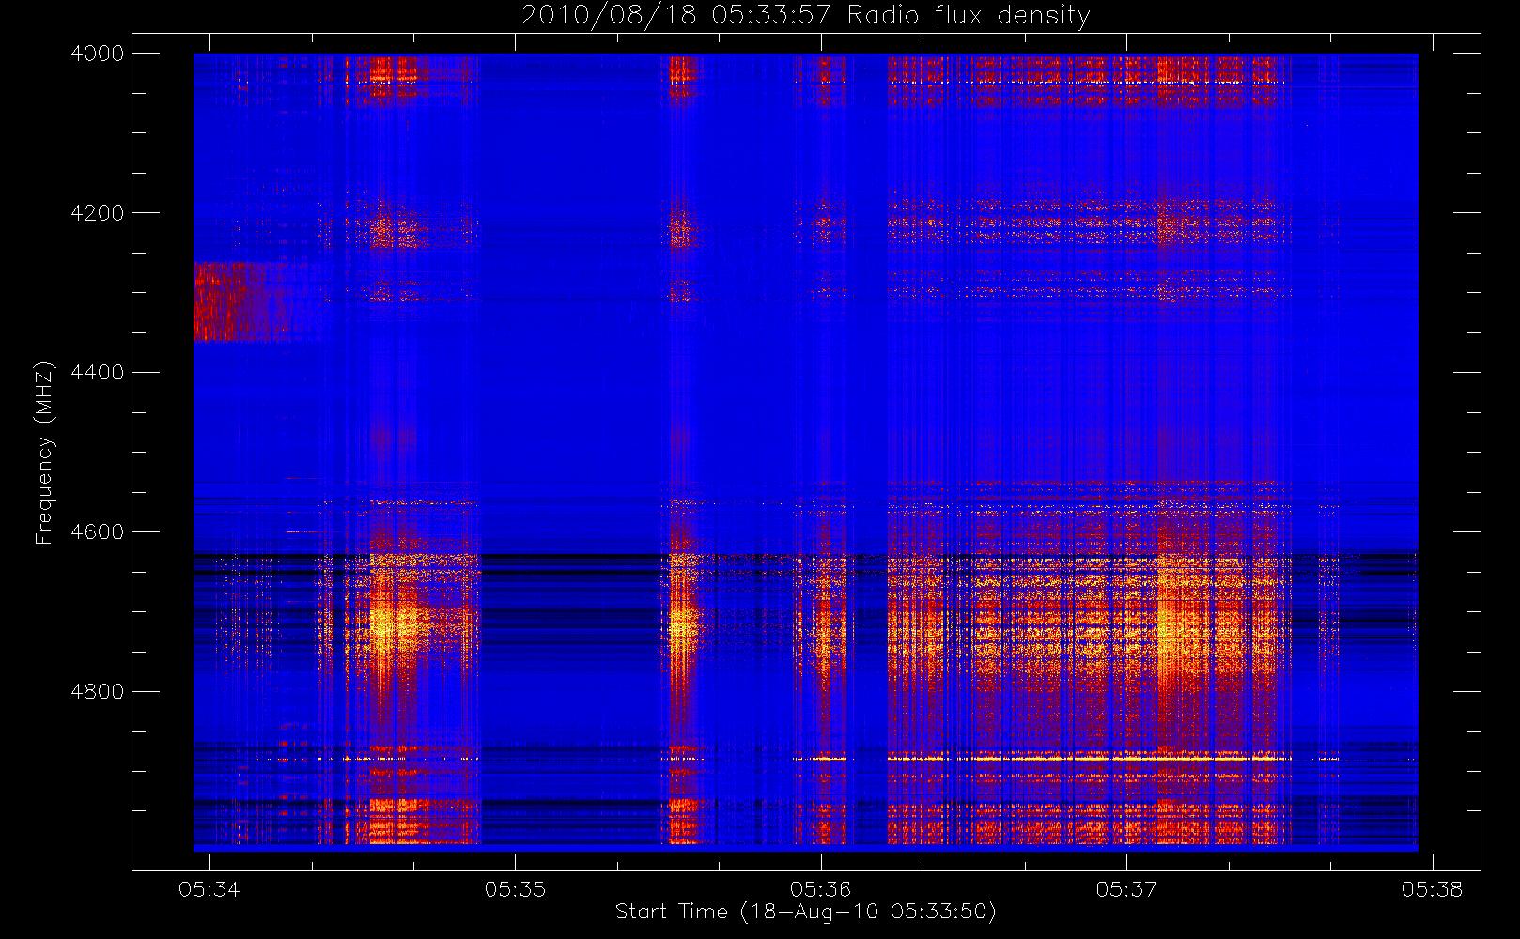Click the 4400 frequency tick label
Screen dimensions: 1520x939
click(98, 373)
